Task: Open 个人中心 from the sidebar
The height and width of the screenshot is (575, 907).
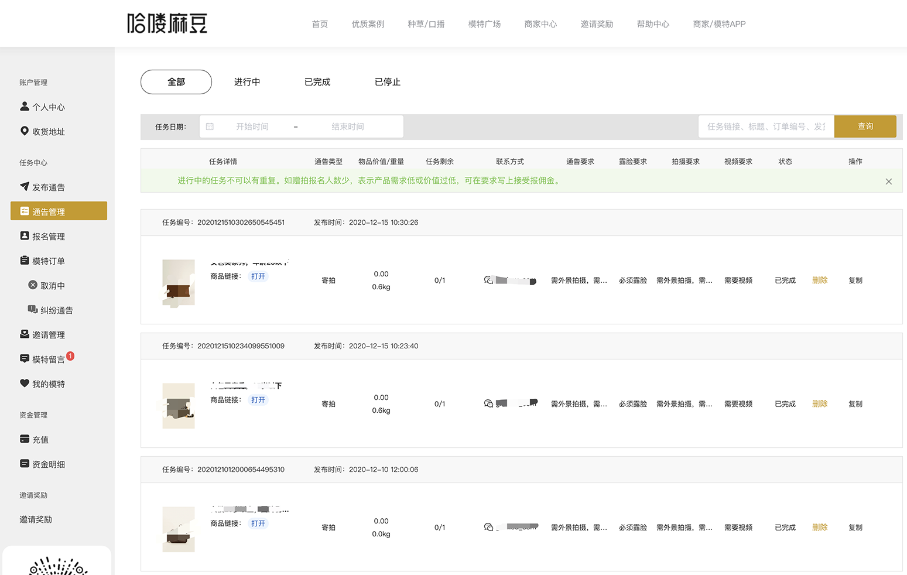Action: (48, 107)
